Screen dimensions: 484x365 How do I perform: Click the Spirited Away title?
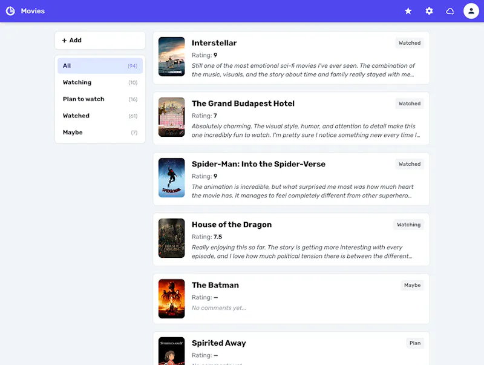click(219, 343)
